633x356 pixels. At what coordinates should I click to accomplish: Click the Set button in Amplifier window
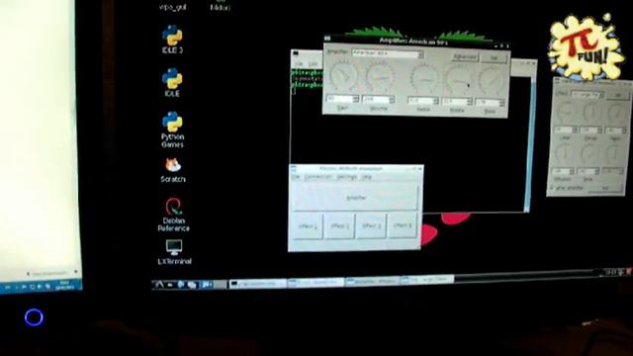pyautogui.click(x=495, y=58)
